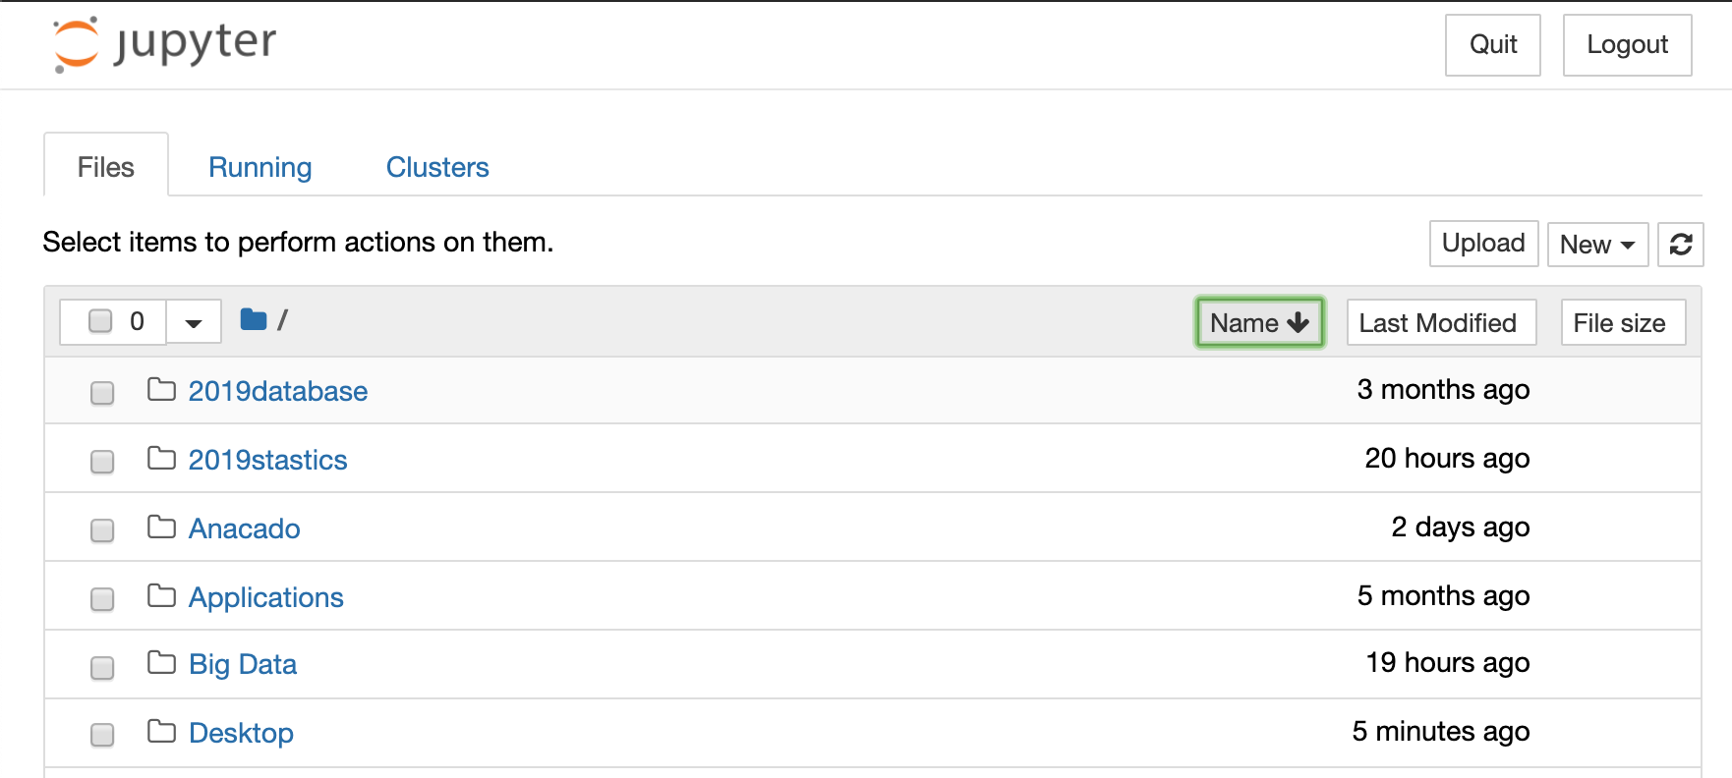This screenshot has width=1732, height=778.
Task: Toggle the select-all checkbox in header
Action: 100,321
